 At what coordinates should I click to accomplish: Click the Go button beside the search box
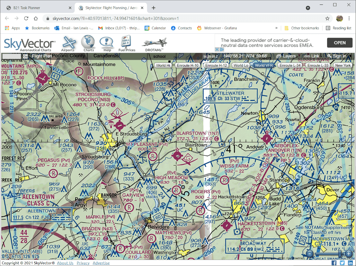(x=25, y=56)
